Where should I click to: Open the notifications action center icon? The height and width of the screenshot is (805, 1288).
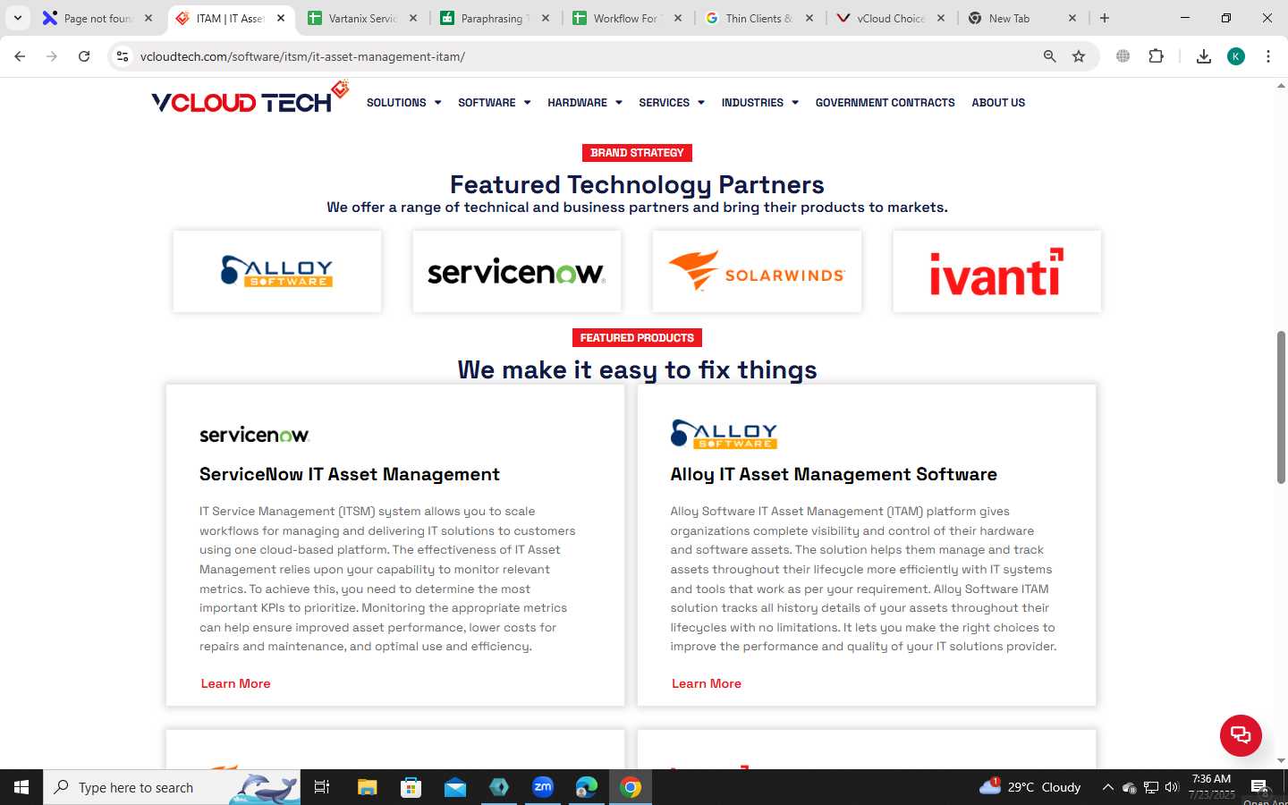click(x=1259, y=787)
